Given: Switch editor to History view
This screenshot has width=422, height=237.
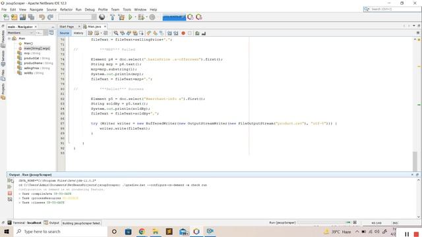Looking at the screenshot, I should click(78, 33).
